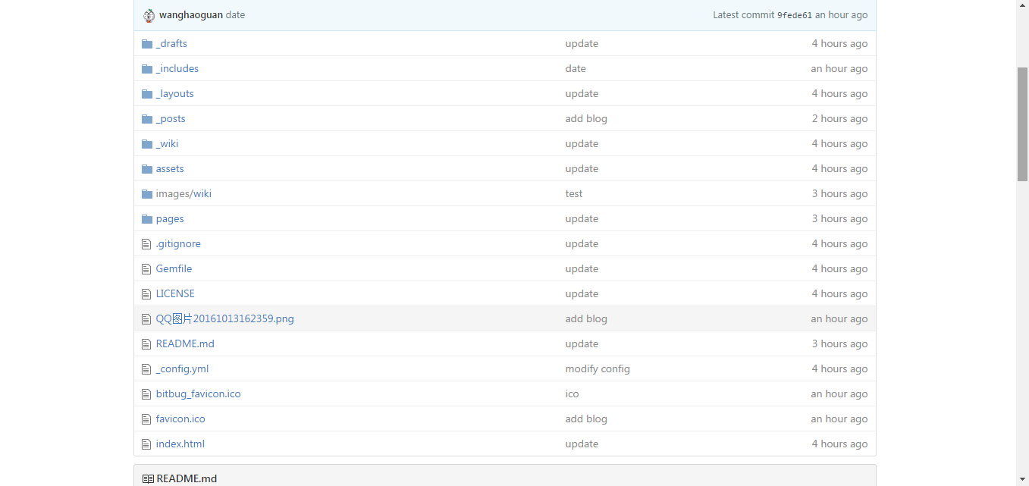Screen dimensions: 1029x486
Task: Click the assets folder icon
Action: (x=146, y=168)
